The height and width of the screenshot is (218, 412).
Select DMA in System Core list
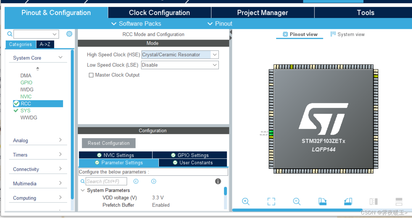pyautogui.click(x=26, y=76)
